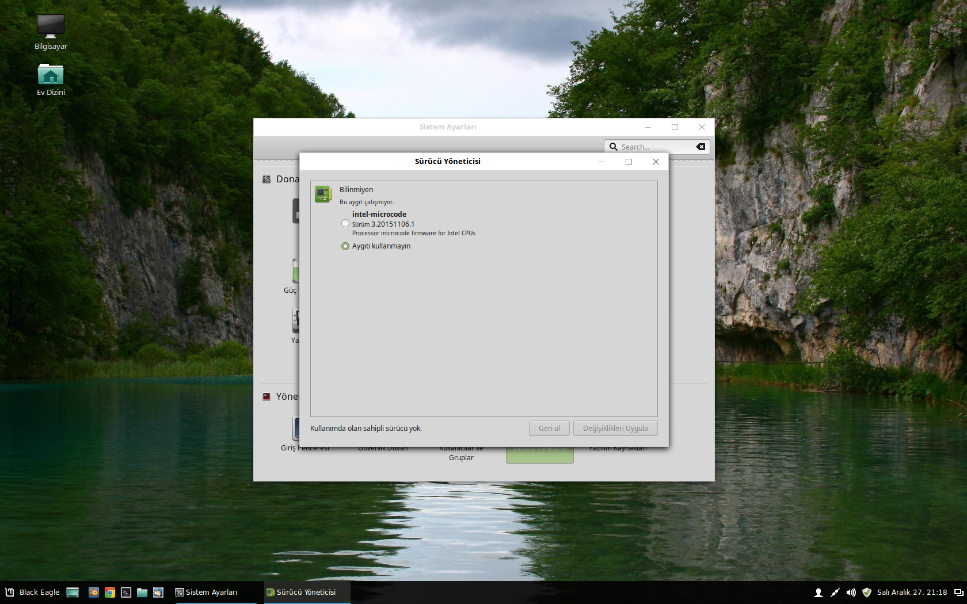Maximize the Sürücü Yöneticisi window
This screenshot has width=967, height=604.
point(629,162)
